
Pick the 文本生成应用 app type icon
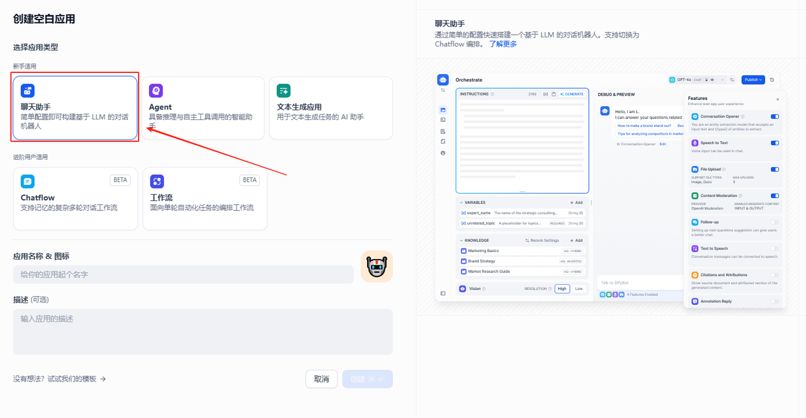(283, 91)
